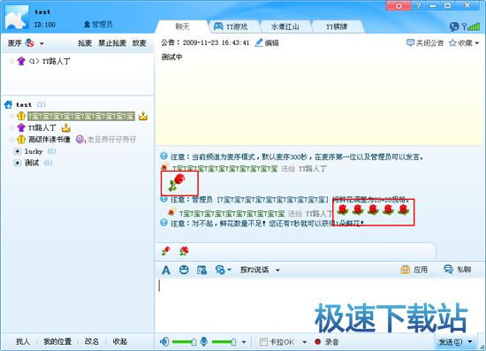Click status dot beside 高级伴读书僮
The width and height of the screenshot is (486, 351).
(x=11, y=140)
